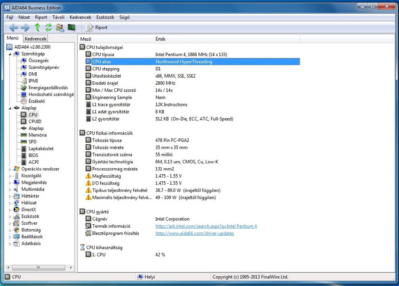399x286 pixels.
Task: Open the Kedvencek menu in the menu bar
Action: [80, 17]
